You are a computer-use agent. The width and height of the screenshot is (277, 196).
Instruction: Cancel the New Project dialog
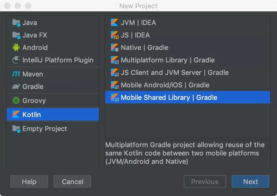point(72,181)
